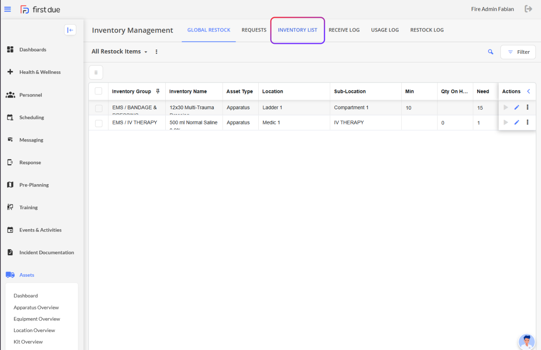Click the First Due logo
This screenshot has height=350, width=541.
click(40, 9)
